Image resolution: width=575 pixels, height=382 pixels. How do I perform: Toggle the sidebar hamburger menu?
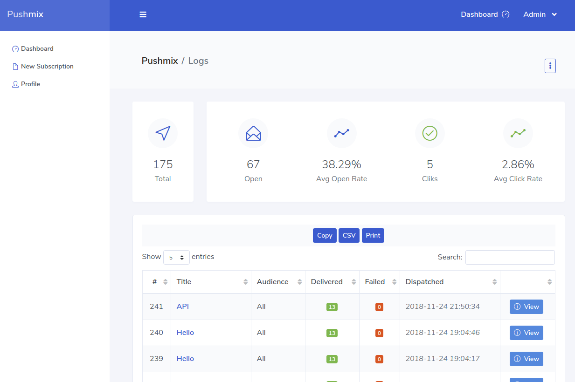click(x=143, y=14)
